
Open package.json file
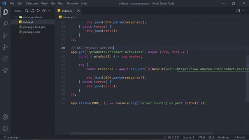coord(33,32)
